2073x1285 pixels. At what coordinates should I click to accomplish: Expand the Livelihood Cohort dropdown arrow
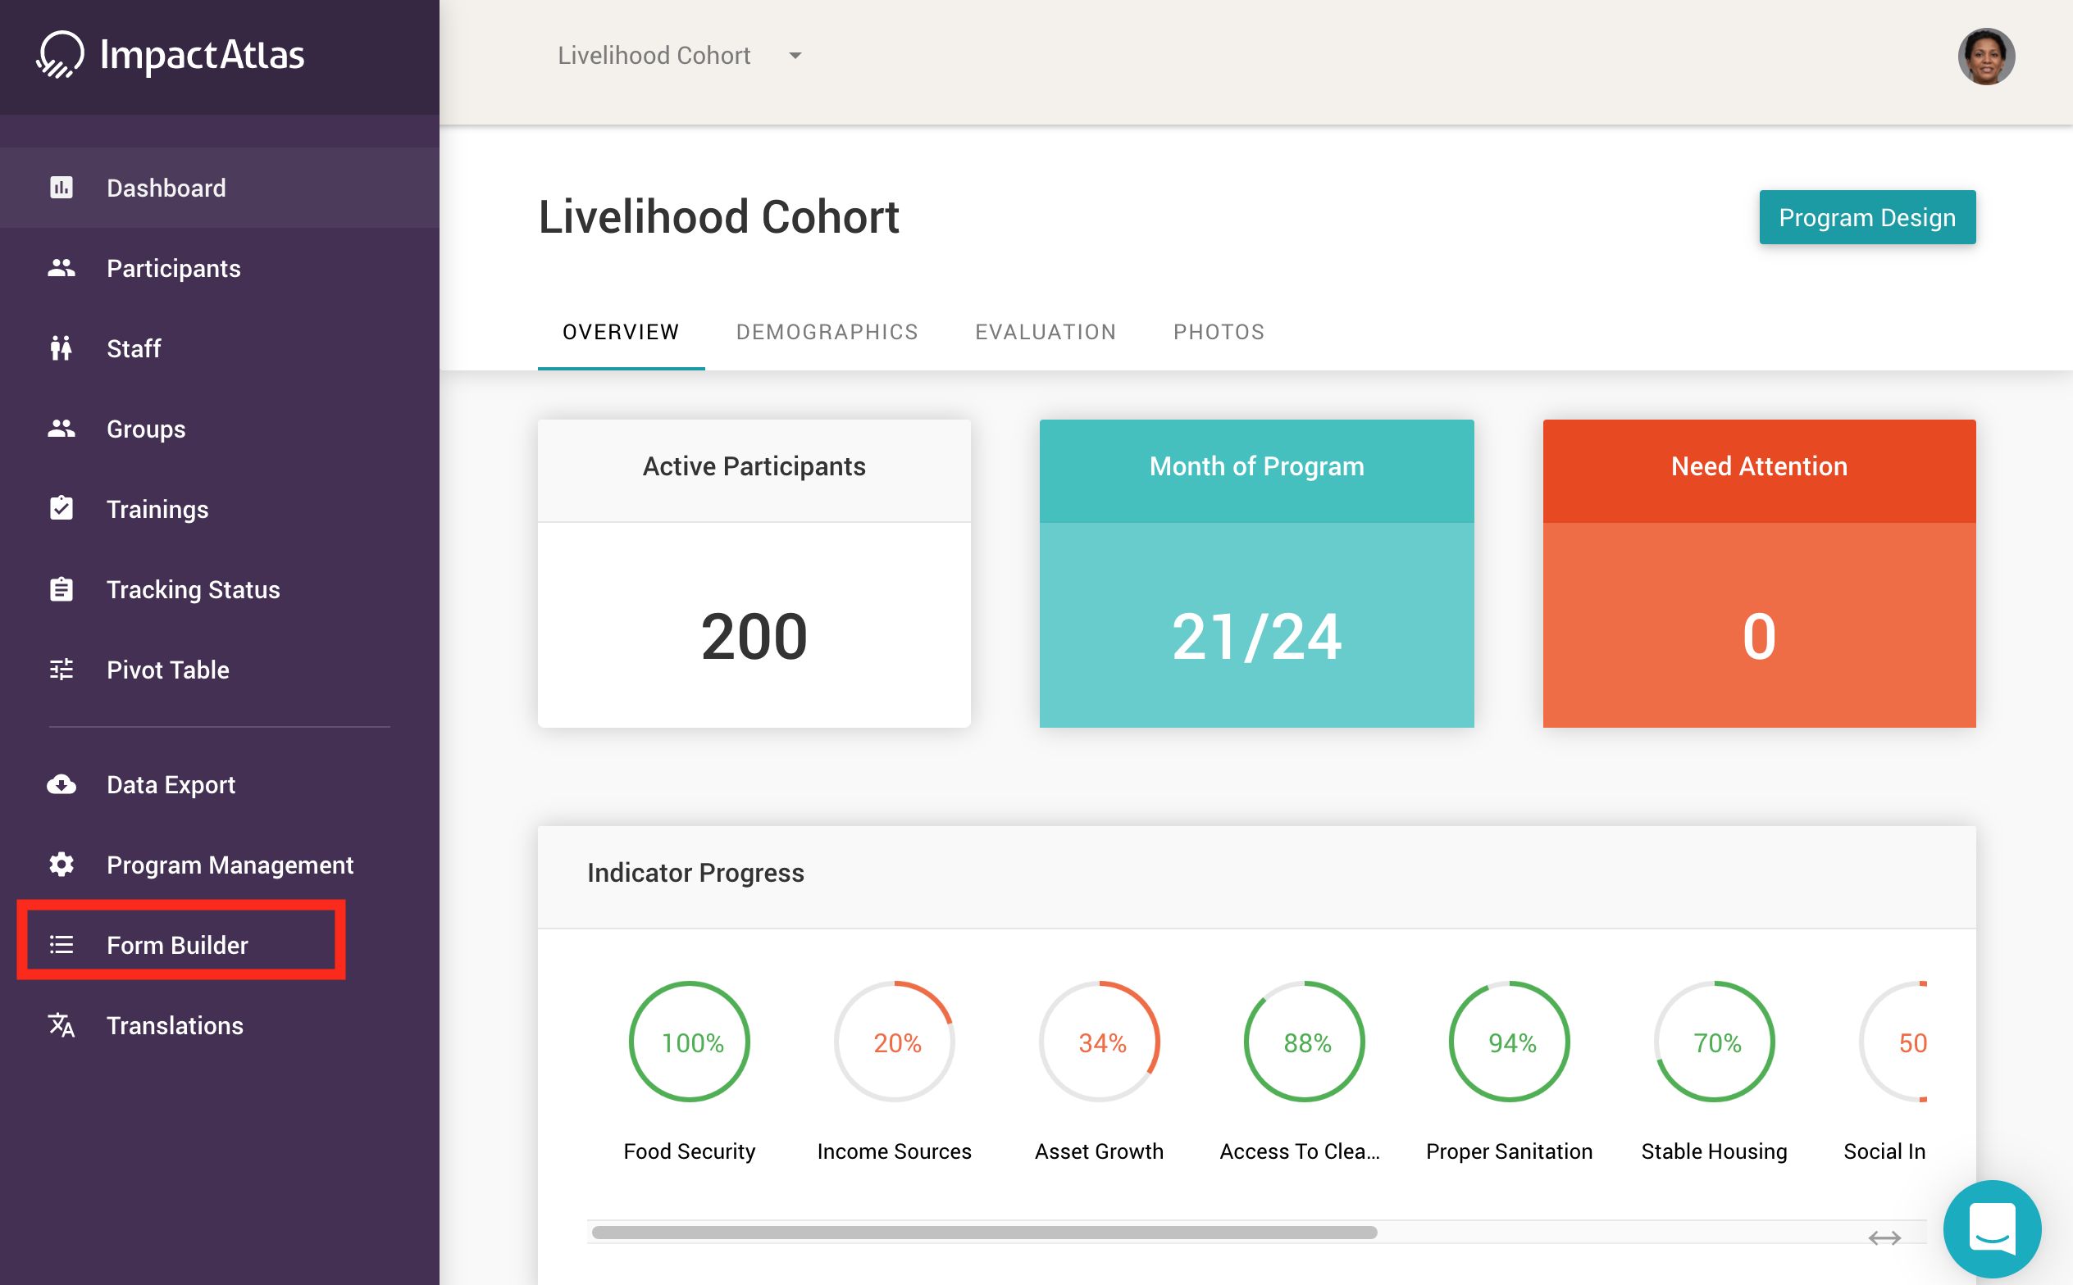[x=795, y=56]
